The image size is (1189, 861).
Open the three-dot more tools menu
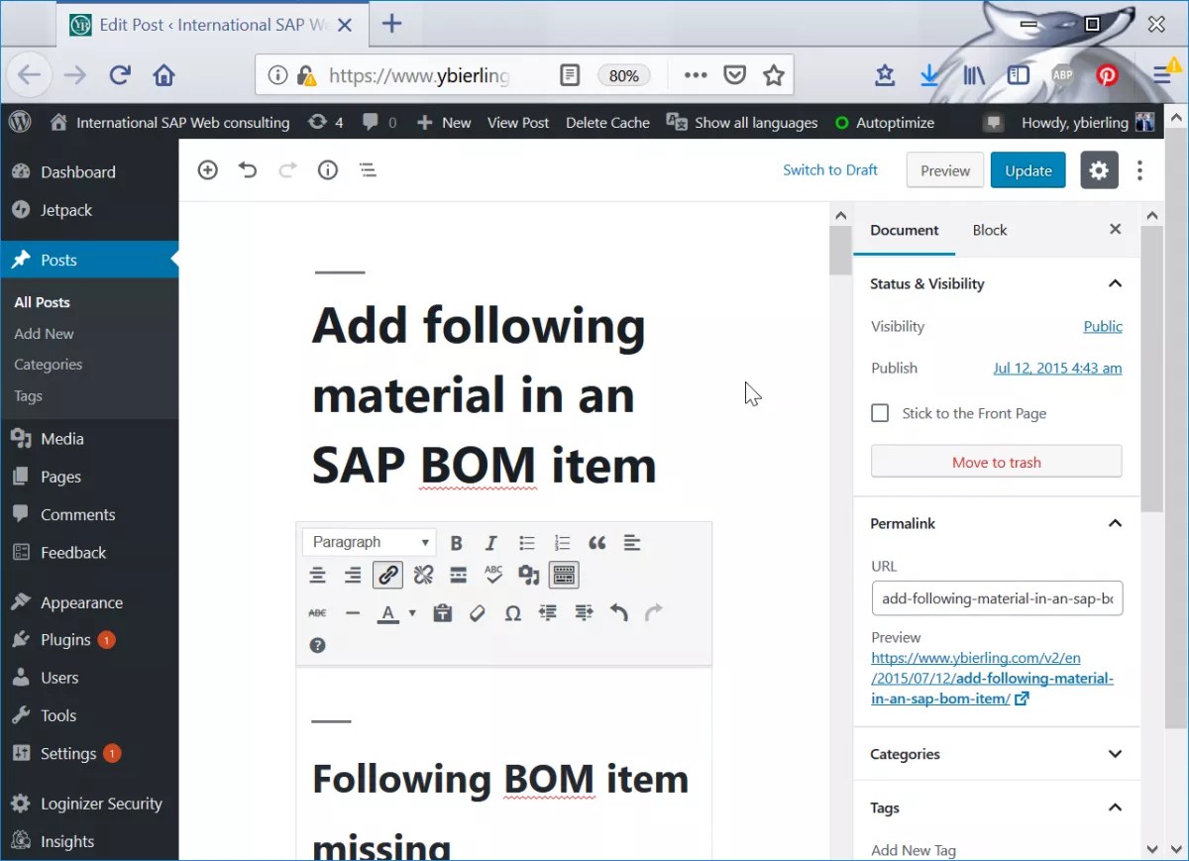(x=1139, y=170)
